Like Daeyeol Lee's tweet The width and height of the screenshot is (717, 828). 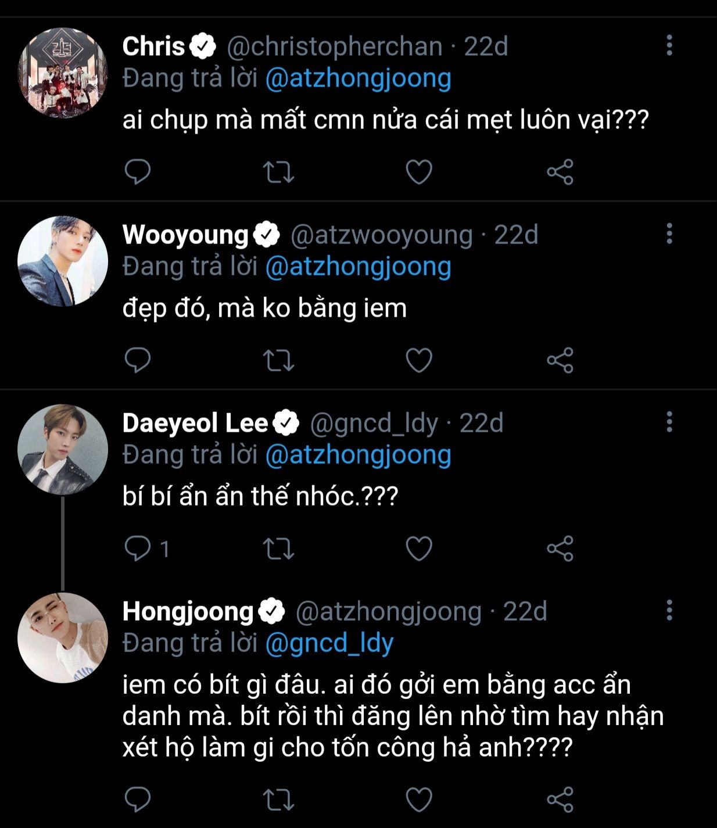[419, 549]
